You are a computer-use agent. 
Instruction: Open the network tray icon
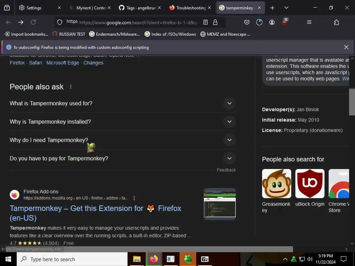coord(302,259)
